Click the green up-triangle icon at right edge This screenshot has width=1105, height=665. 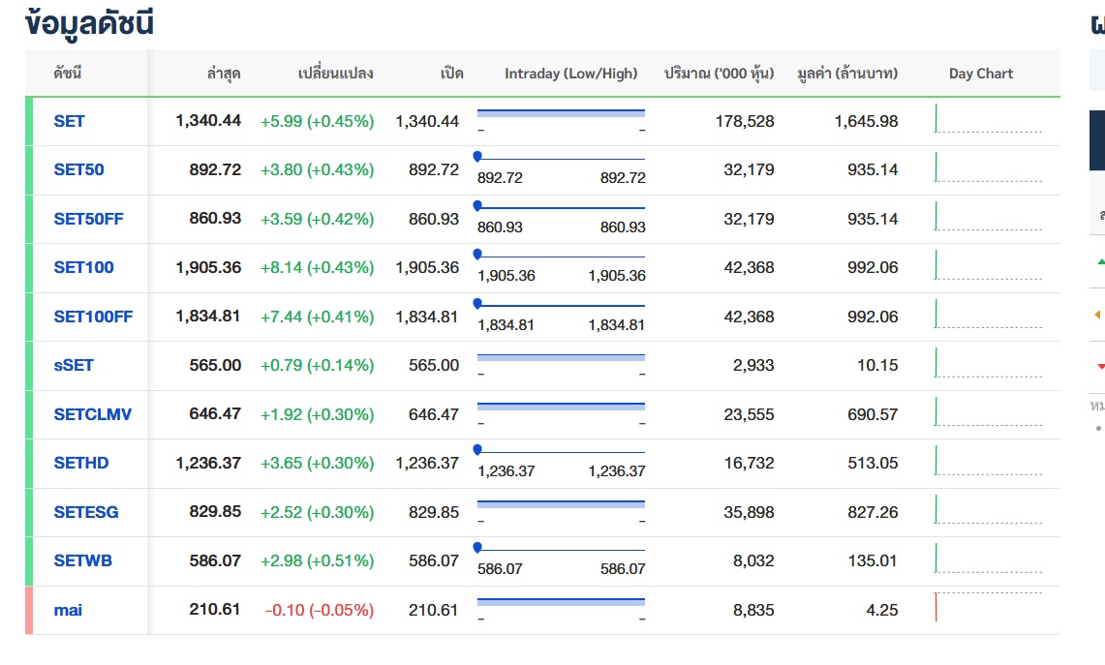pyautogui.click(x=1100, y=260)
